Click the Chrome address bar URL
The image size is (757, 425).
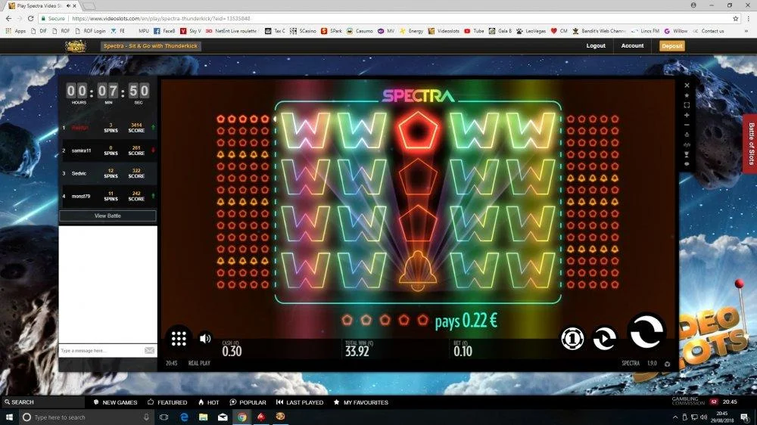pos(160,18)
